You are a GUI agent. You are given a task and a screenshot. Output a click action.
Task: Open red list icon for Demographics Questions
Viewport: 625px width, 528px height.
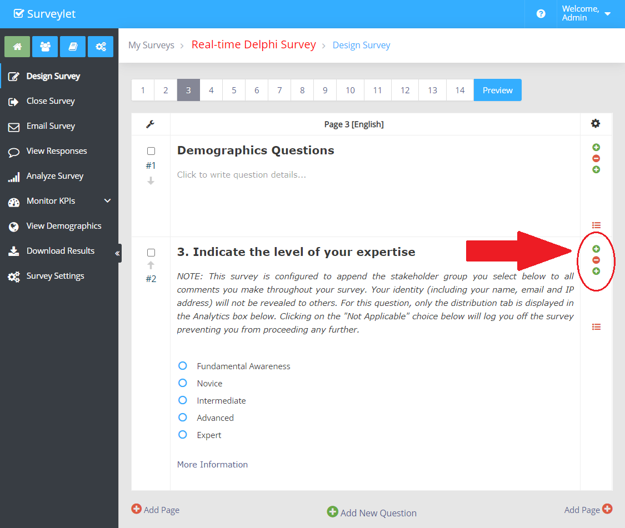pyautogui.click(x=596, y=225)
